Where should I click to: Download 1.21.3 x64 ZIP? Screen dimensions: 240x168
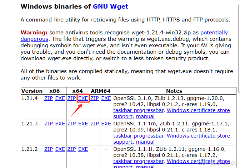71,124
